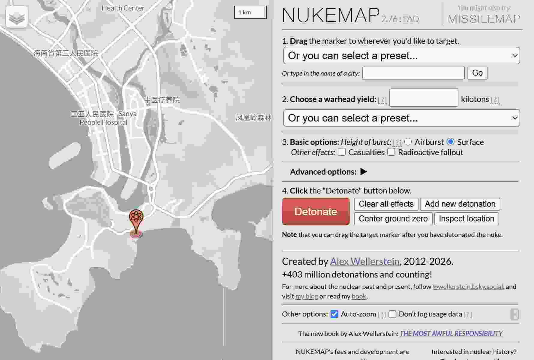Follow the @wellerstein.bsky.social link

click(468, 287)
